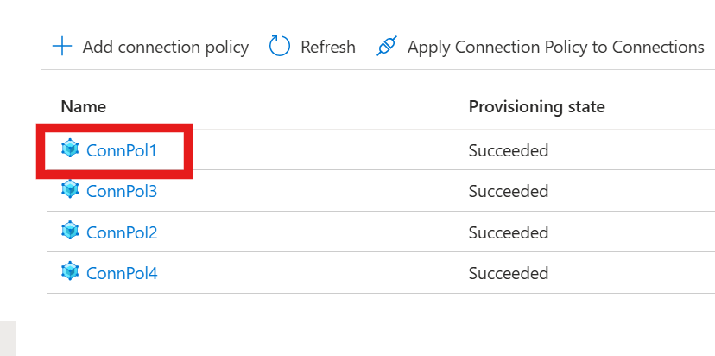Click the cube icon beside ConnPol2
Viewport: 715px width, 356px height.
[70, 231]
